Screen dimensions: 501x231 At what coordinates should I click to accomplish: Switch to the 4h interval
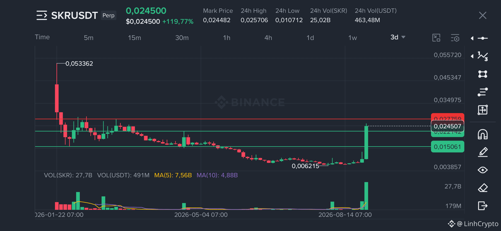(x=268, y=38)
